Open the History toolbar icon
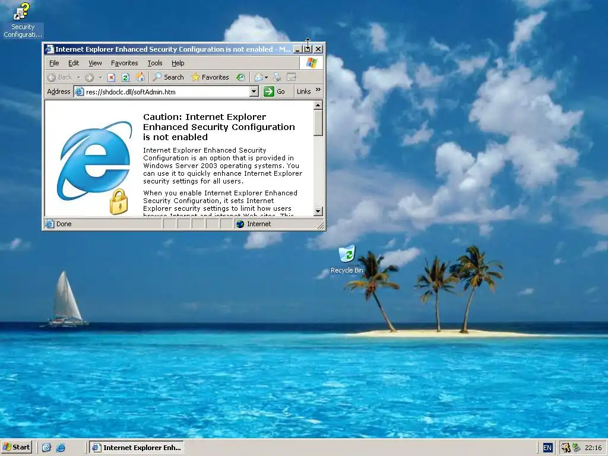This screenshot has height=456, width=608. pyautogui.click(x=241, y=77)
